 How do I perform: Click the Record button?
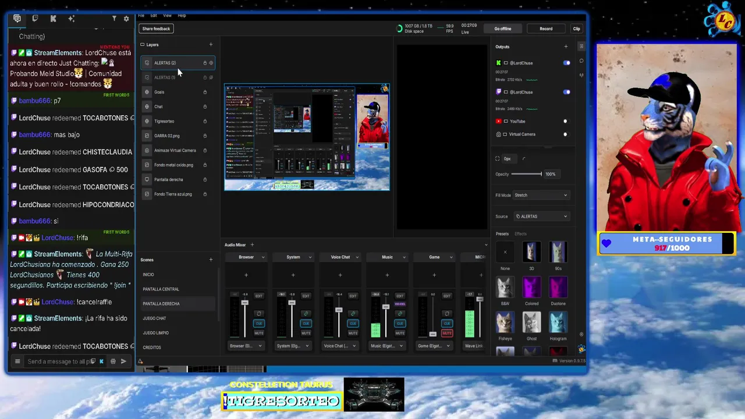[546, 29]
